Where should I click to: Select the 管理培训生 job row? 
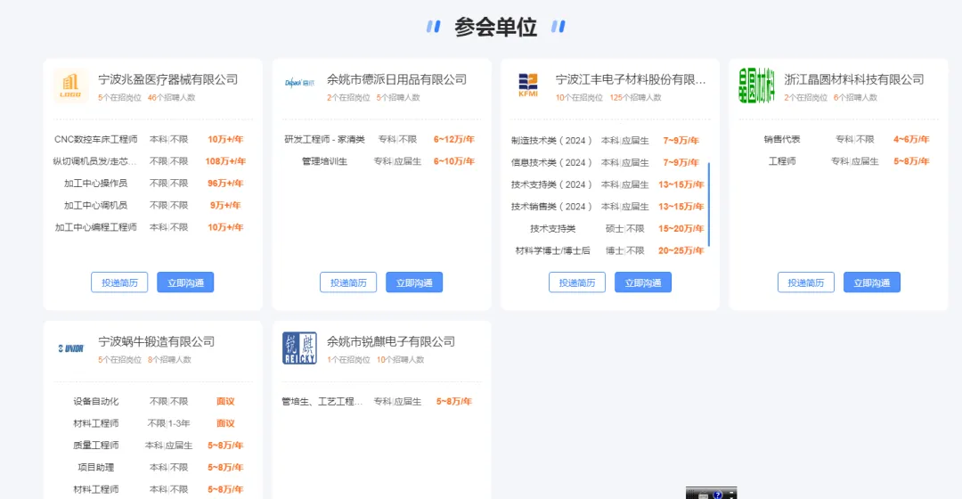click(381, 161)
